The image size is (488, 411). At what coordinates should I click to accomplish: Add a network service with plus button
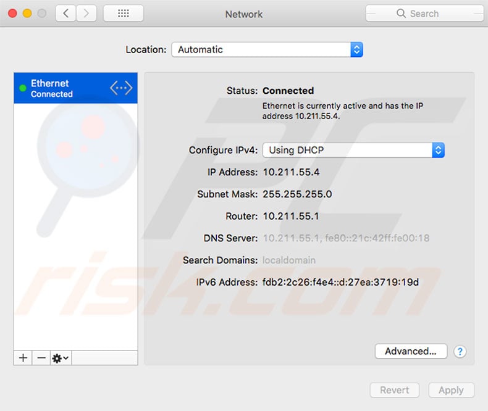click(x=23, y=358)
